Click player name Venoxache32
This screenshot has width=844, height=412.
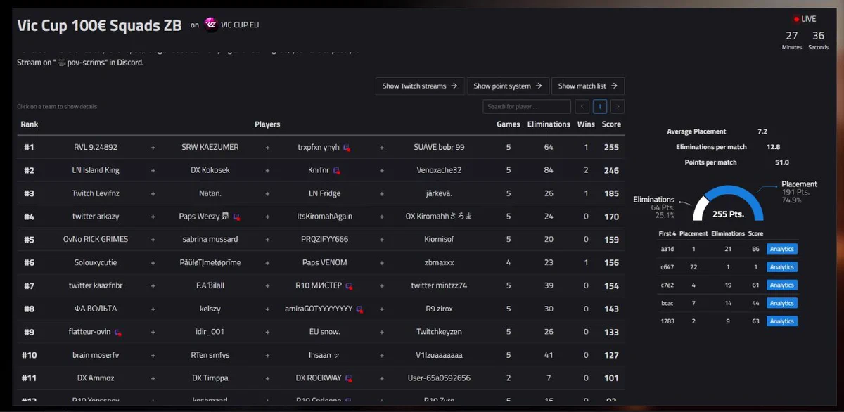click(439, 170)
